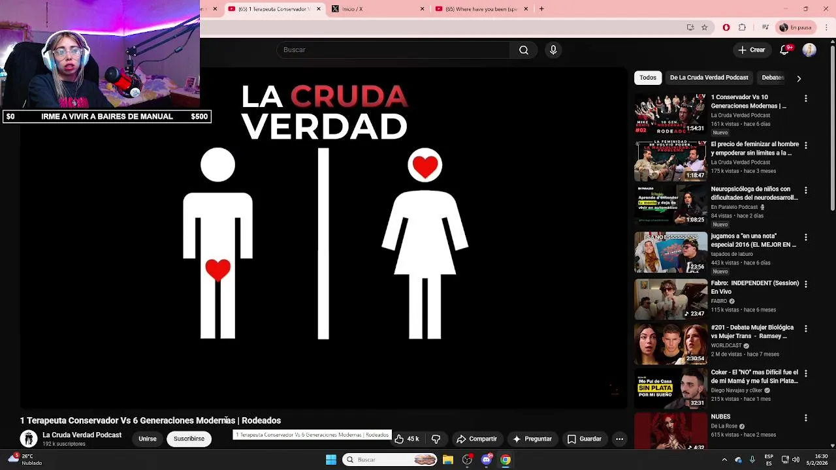
Task: Like the video with thumbs up
Action: point(406,439)
